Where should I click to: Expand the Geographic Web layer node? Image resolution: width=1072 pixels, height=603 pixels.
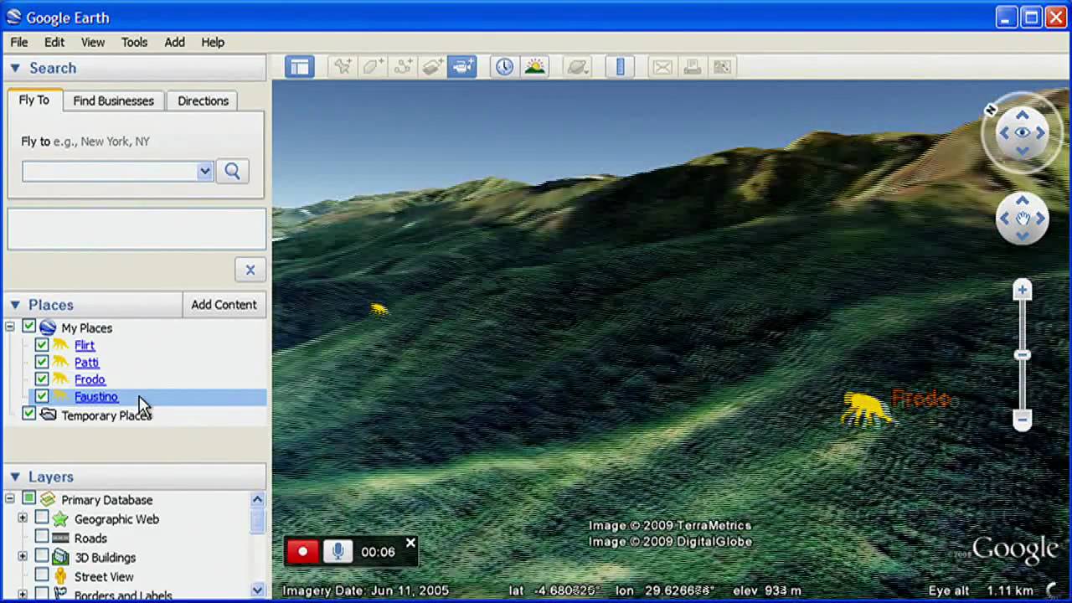coord(23,519)
